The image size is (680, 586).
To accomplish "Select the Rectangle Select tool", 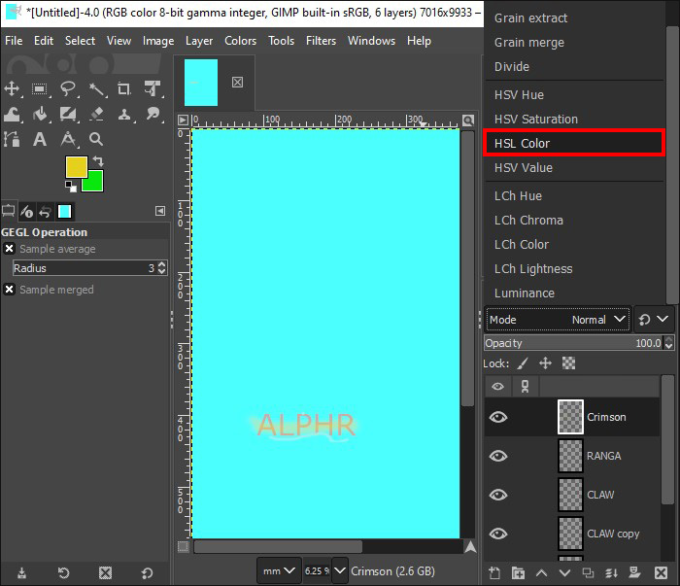I will pos(40,88).
